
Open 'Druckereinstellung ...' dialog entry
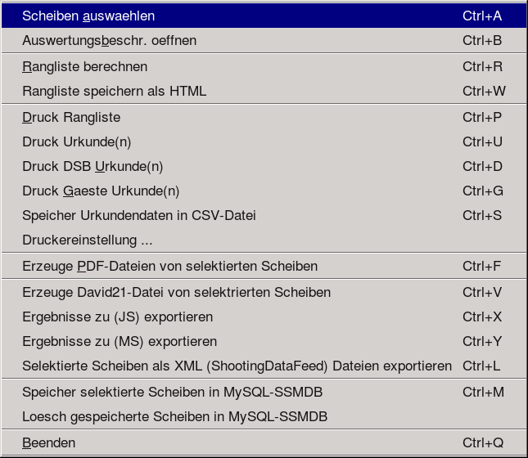88,240
